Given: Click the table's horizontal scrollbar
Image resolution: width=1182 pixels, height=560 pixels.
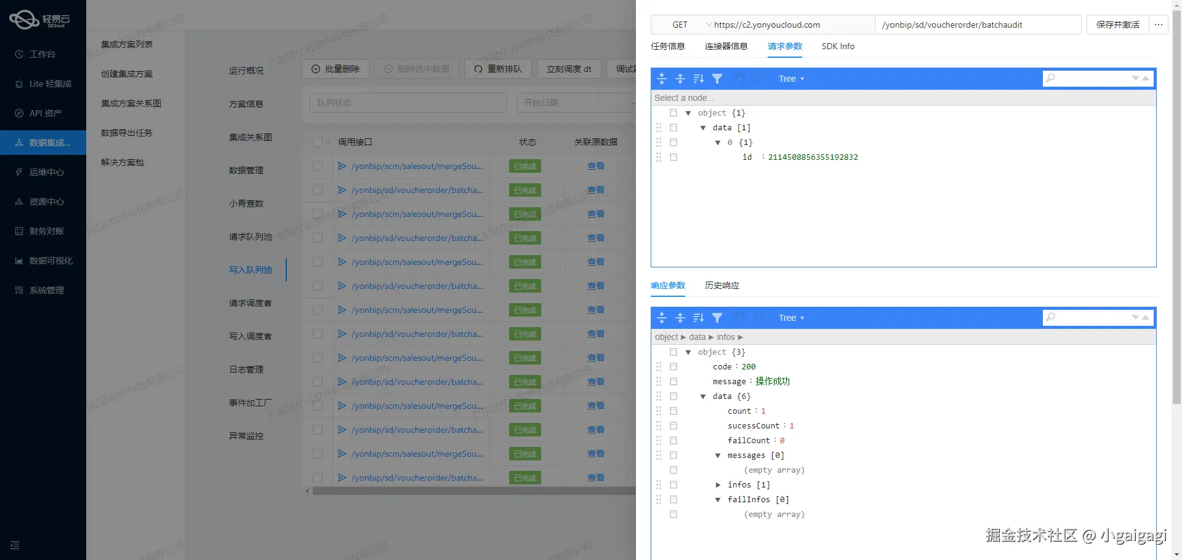Looking at the screenshot, I should point(474,491).
